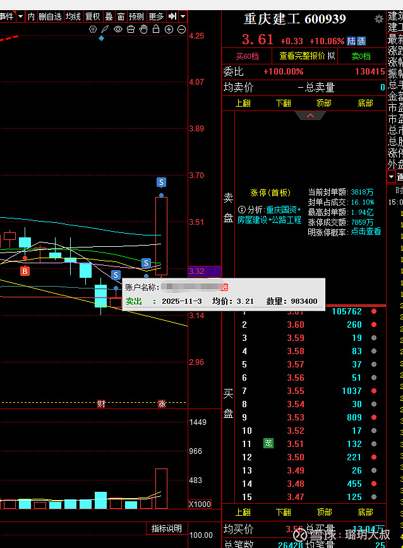Click the green 宠 badge on row 11
The width and height of the screenshot is (403, 548).
(268, 443)
